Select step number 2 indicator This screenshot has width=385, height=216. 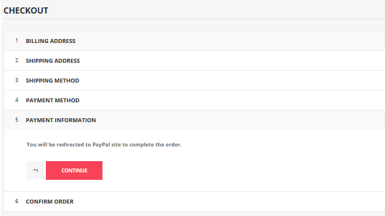click(x=16, y=61)
